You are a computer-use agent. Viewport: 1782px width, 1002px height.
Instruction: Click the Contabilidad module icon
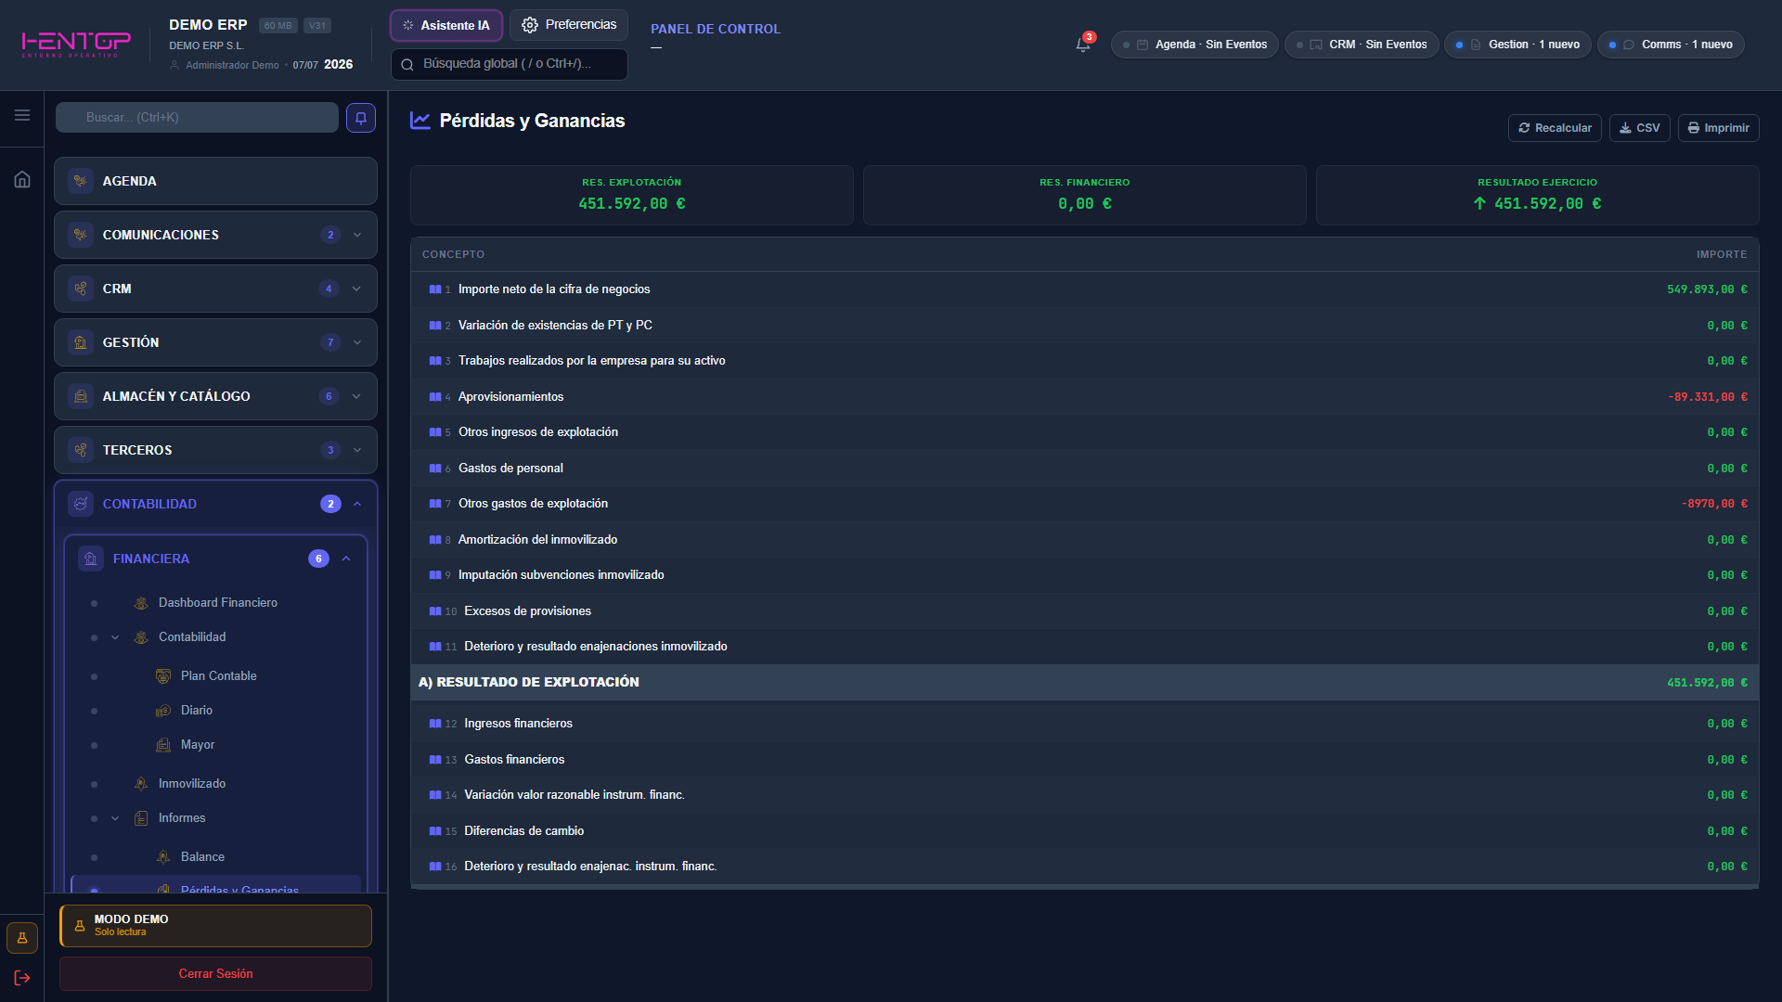pyautogui.click(x=81, y=504)
